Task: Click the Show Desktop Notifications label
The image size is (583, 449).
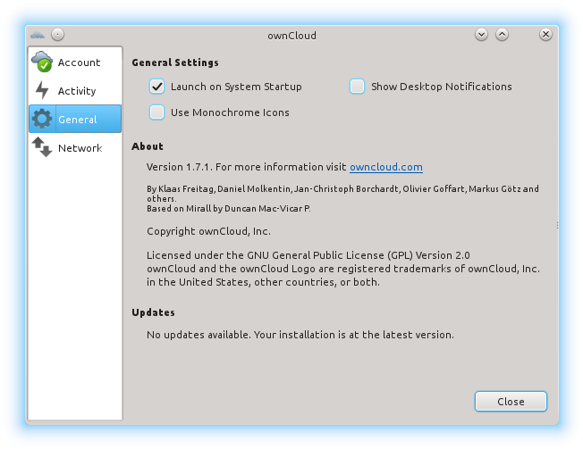Action: 442,87
